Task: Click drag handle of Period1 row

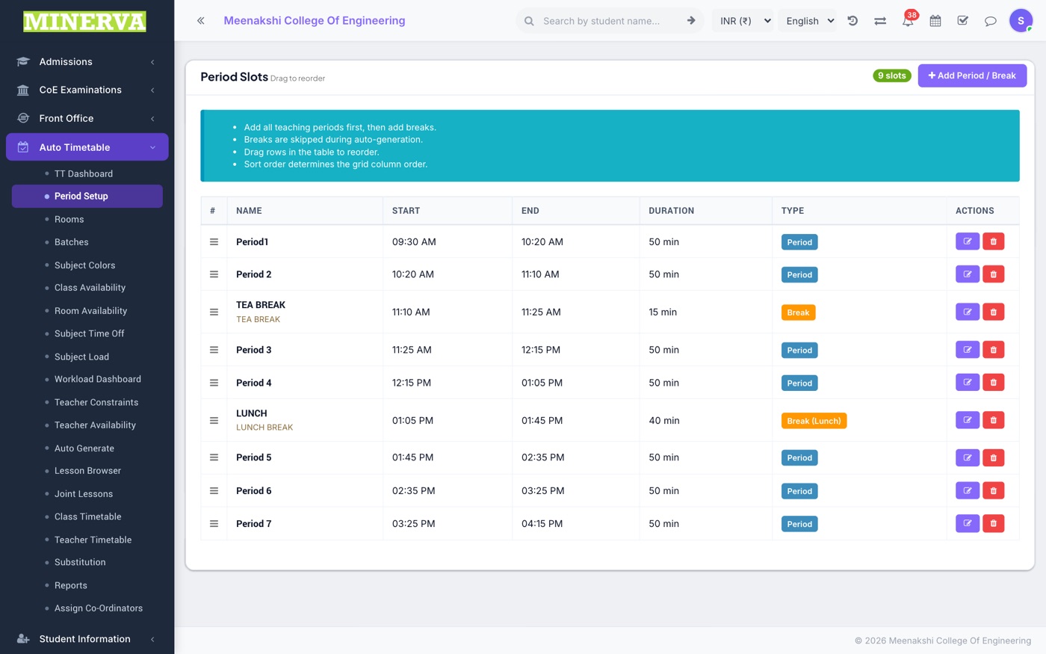Action: click(214, 241)
